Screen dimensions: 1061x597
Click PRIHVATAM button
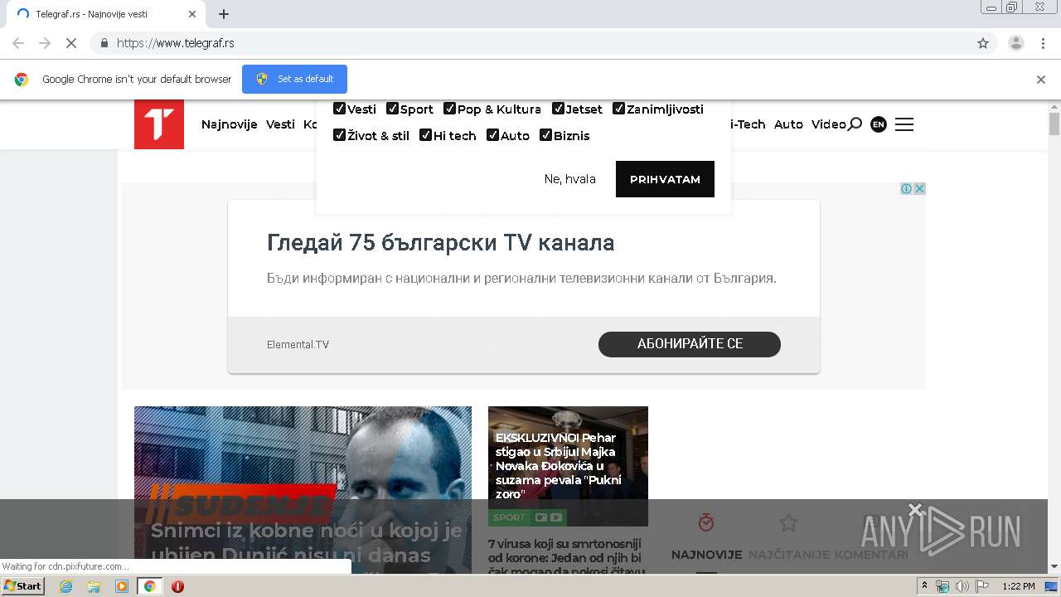click(665, 179)
